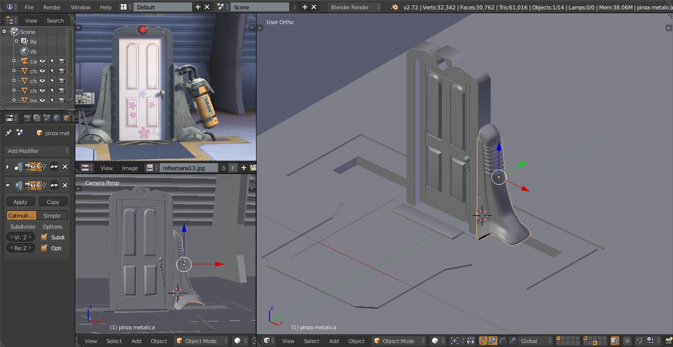This screenshot has width=673, height=347.
Task: Toggle visibility of the first 'ch' mesh row
Action: pos(42,71)
